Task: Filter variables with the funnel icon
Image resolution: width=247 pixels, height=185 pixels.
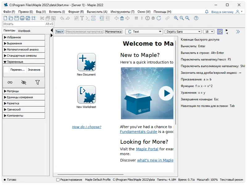Action: pos(37,82)
